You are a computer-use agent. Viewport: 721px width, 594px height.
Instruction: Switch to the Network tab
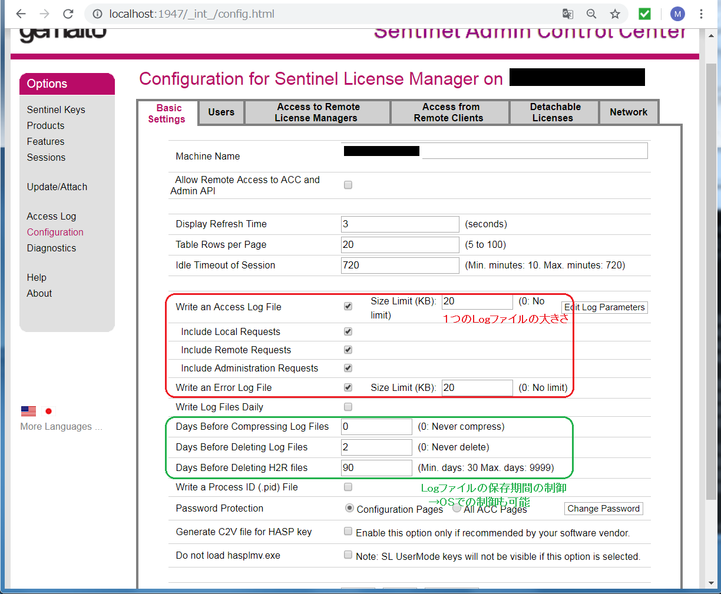(x=629, y=112)
